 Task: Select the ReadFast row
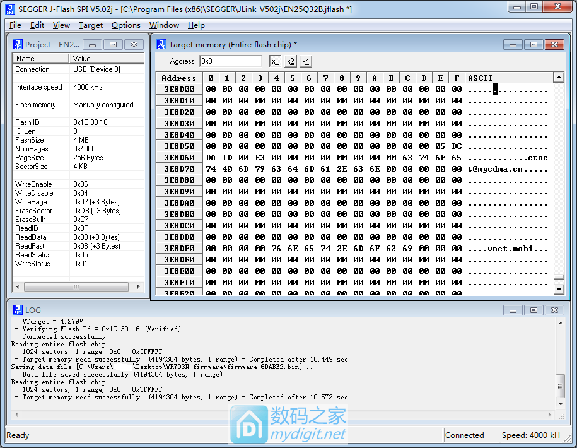coord(78,246)
